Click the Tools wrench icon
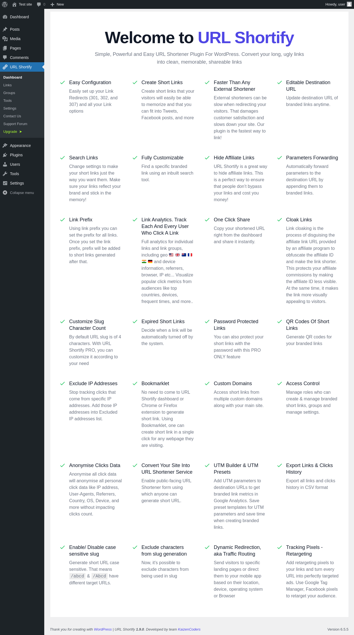The height and width of the screenshot is (635, 354). coord(5,174)
